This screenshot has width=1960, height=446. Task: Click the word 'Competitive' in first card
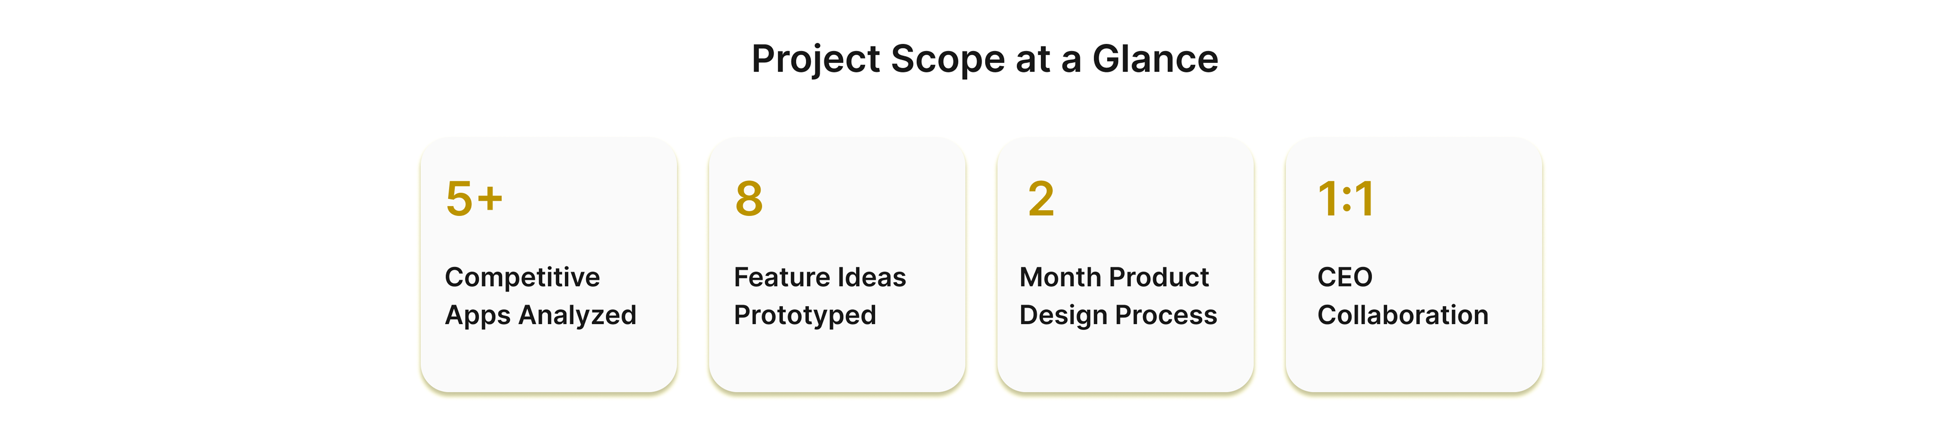[522, 277]
